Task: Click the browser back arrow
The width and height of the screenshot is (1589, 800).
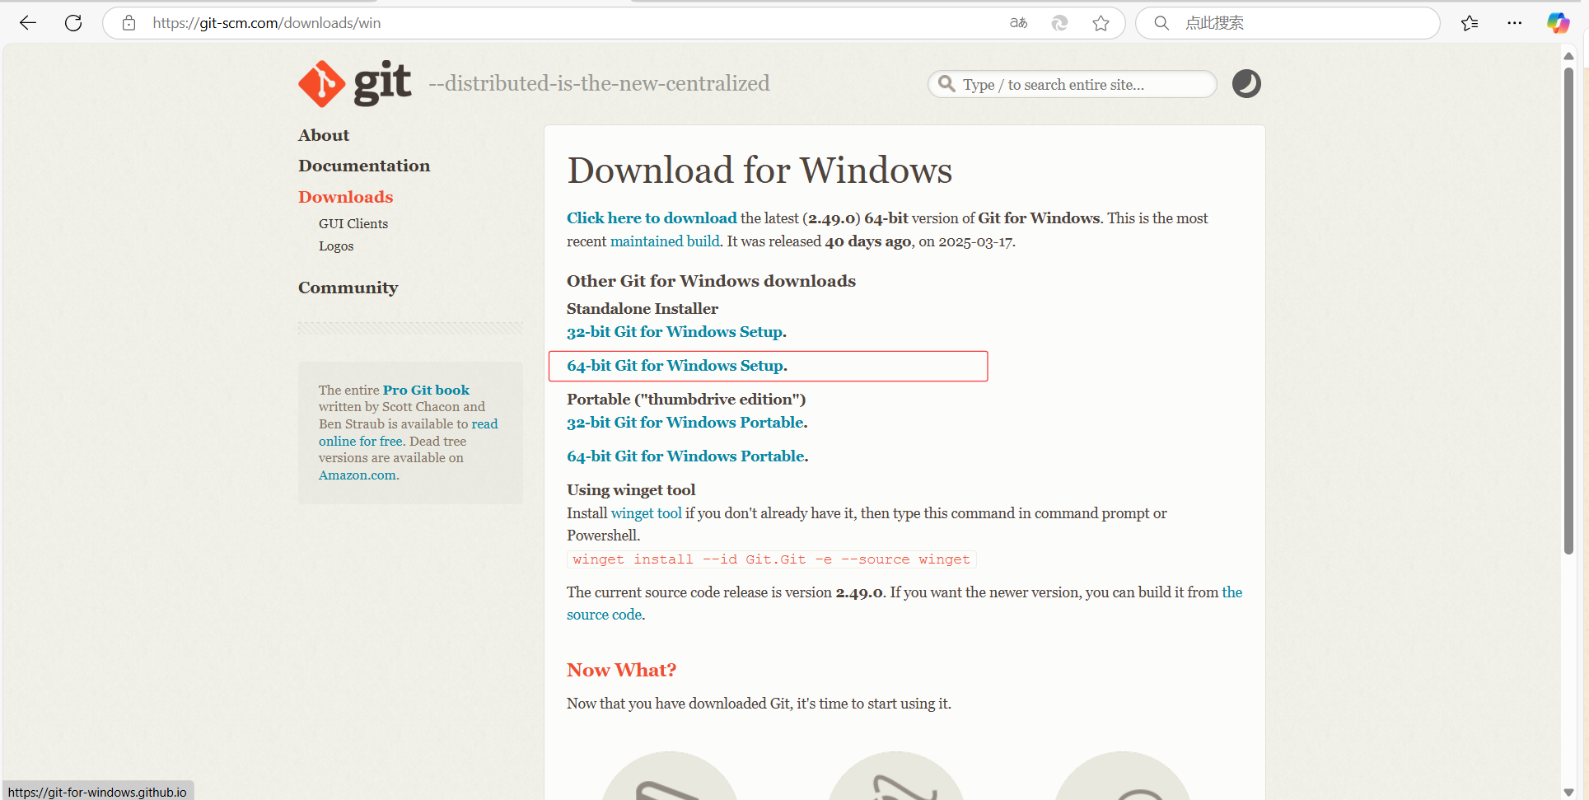Action: (28, 23)
